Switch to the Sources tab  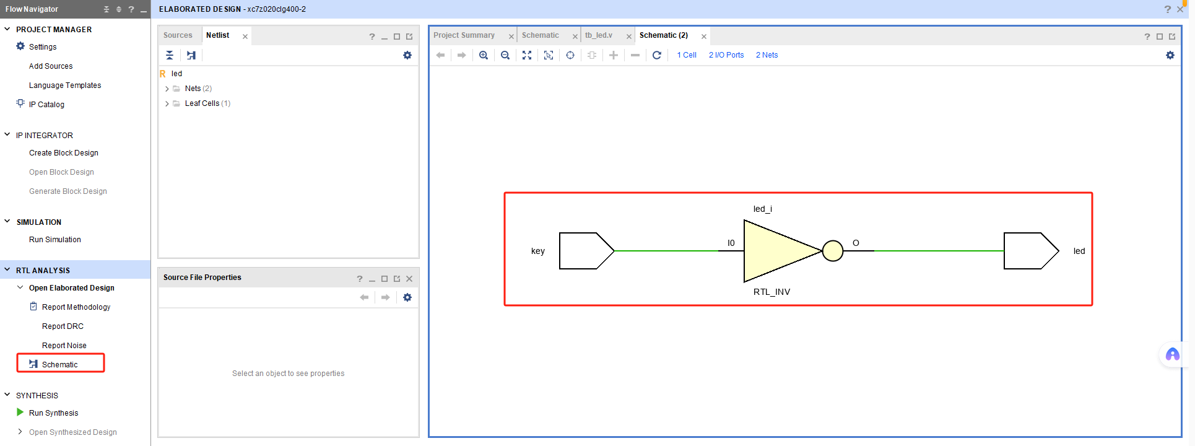point(178,35)
